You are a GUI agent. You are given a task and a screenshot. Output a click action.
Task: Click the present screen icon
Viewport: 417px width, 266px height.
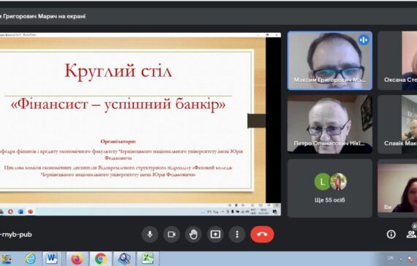coord(215,234)
